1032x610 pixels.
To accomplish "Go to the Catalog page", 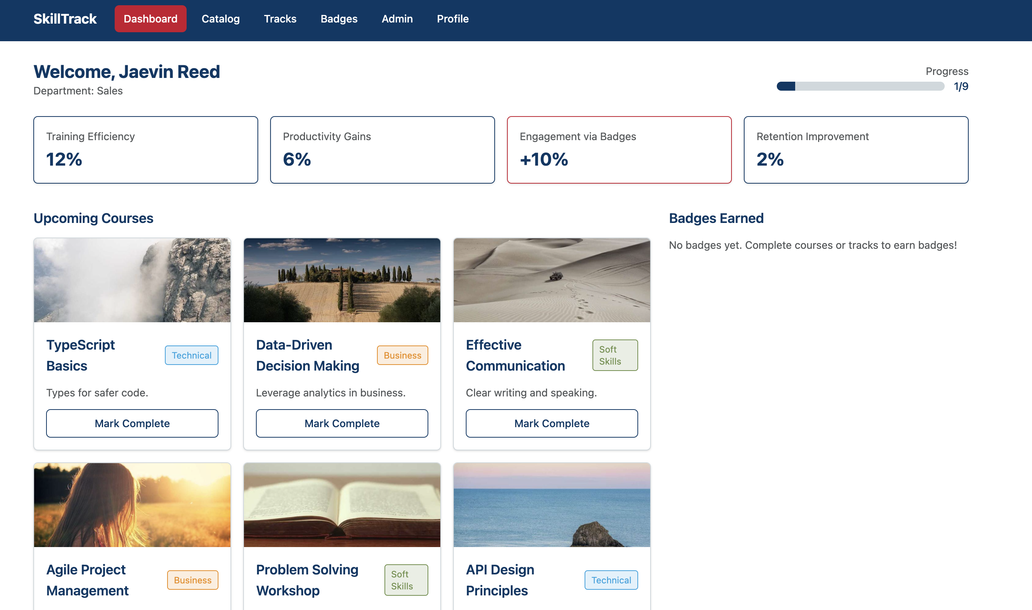I will 220,19.
